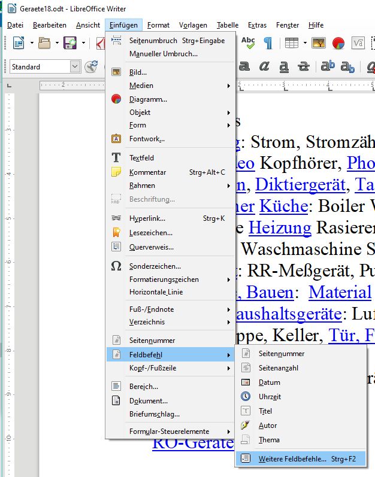Choose Querverweis... entry
The height and width of the screenshot is (477, 375).
(x=171, y=247)
